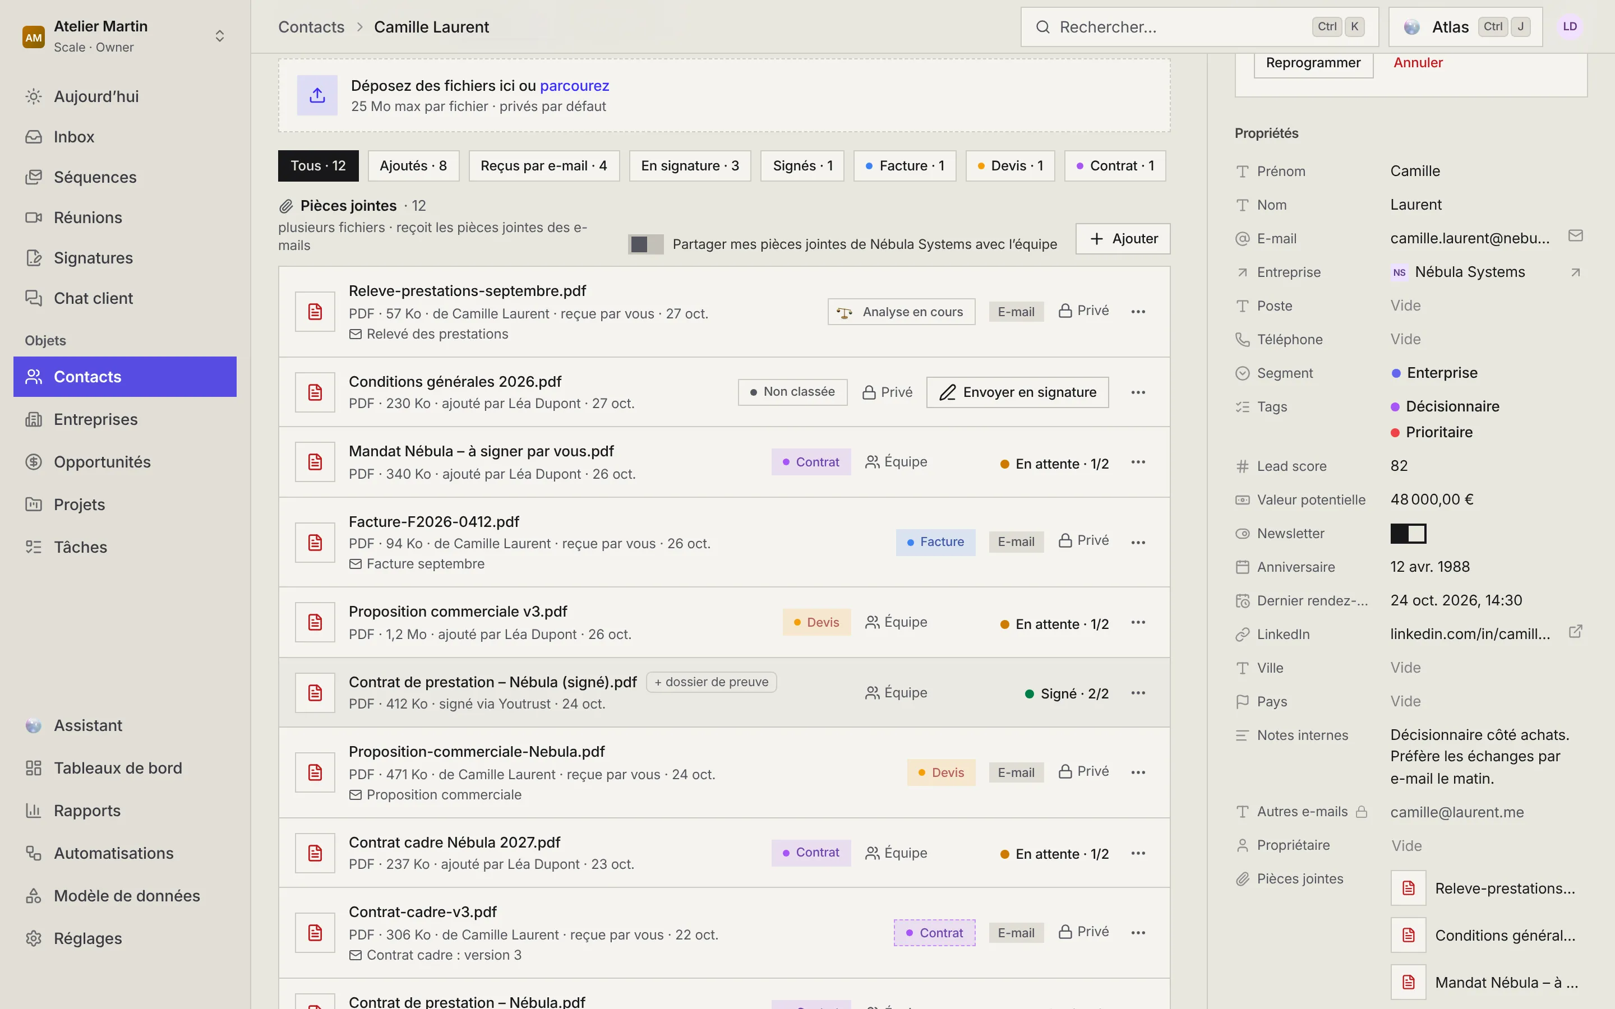Click the red Annuler link
1615x1009 pixels.
[1418, 63]
